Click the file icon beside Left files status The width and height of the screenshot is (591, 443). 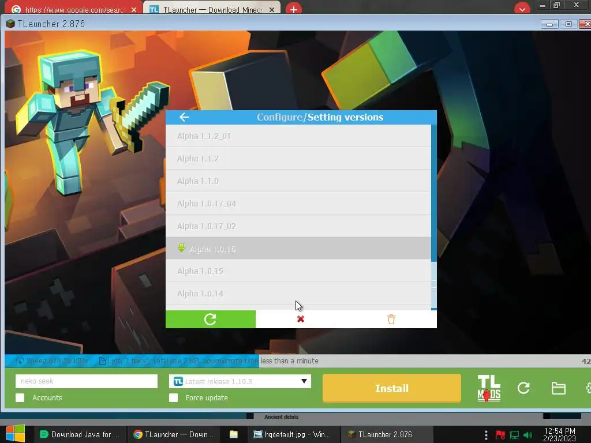click(102, 361)
